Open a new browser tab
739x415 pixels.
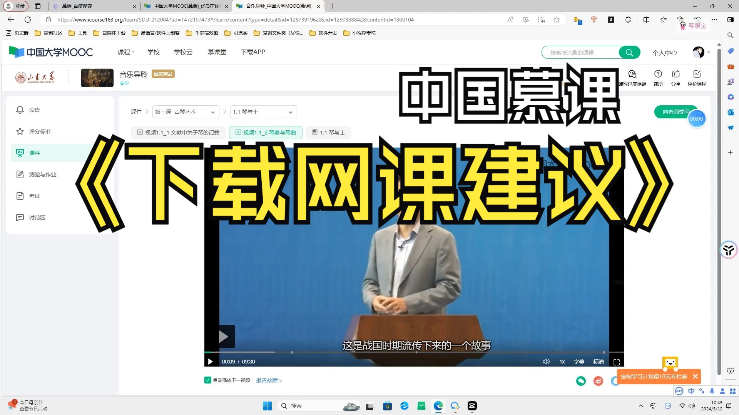pyautogui.click(x=333, y=6)
